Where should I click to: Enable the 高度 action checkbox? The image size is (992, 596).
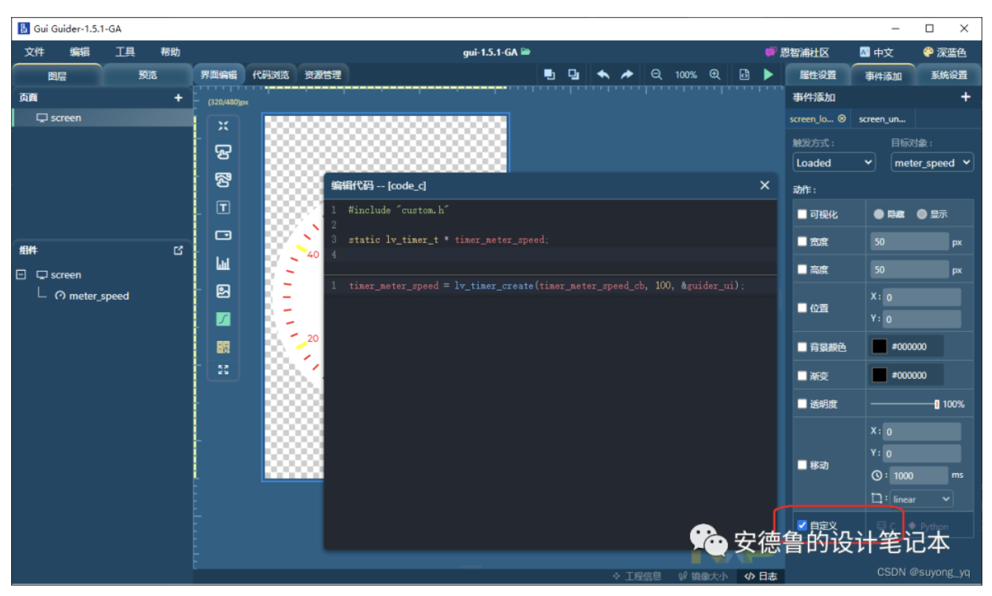click(802, 270)
